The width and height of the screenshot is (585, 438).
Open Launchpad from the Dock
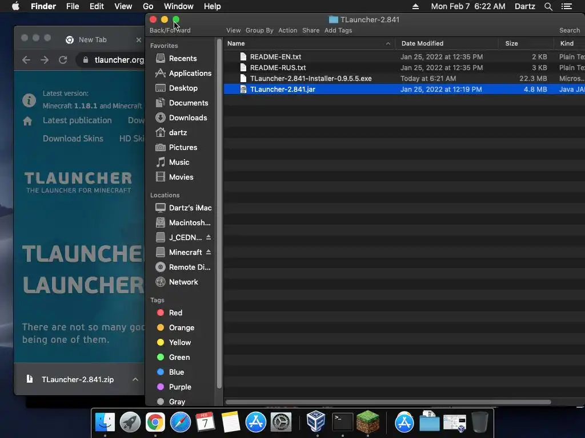tap(130, 423)
